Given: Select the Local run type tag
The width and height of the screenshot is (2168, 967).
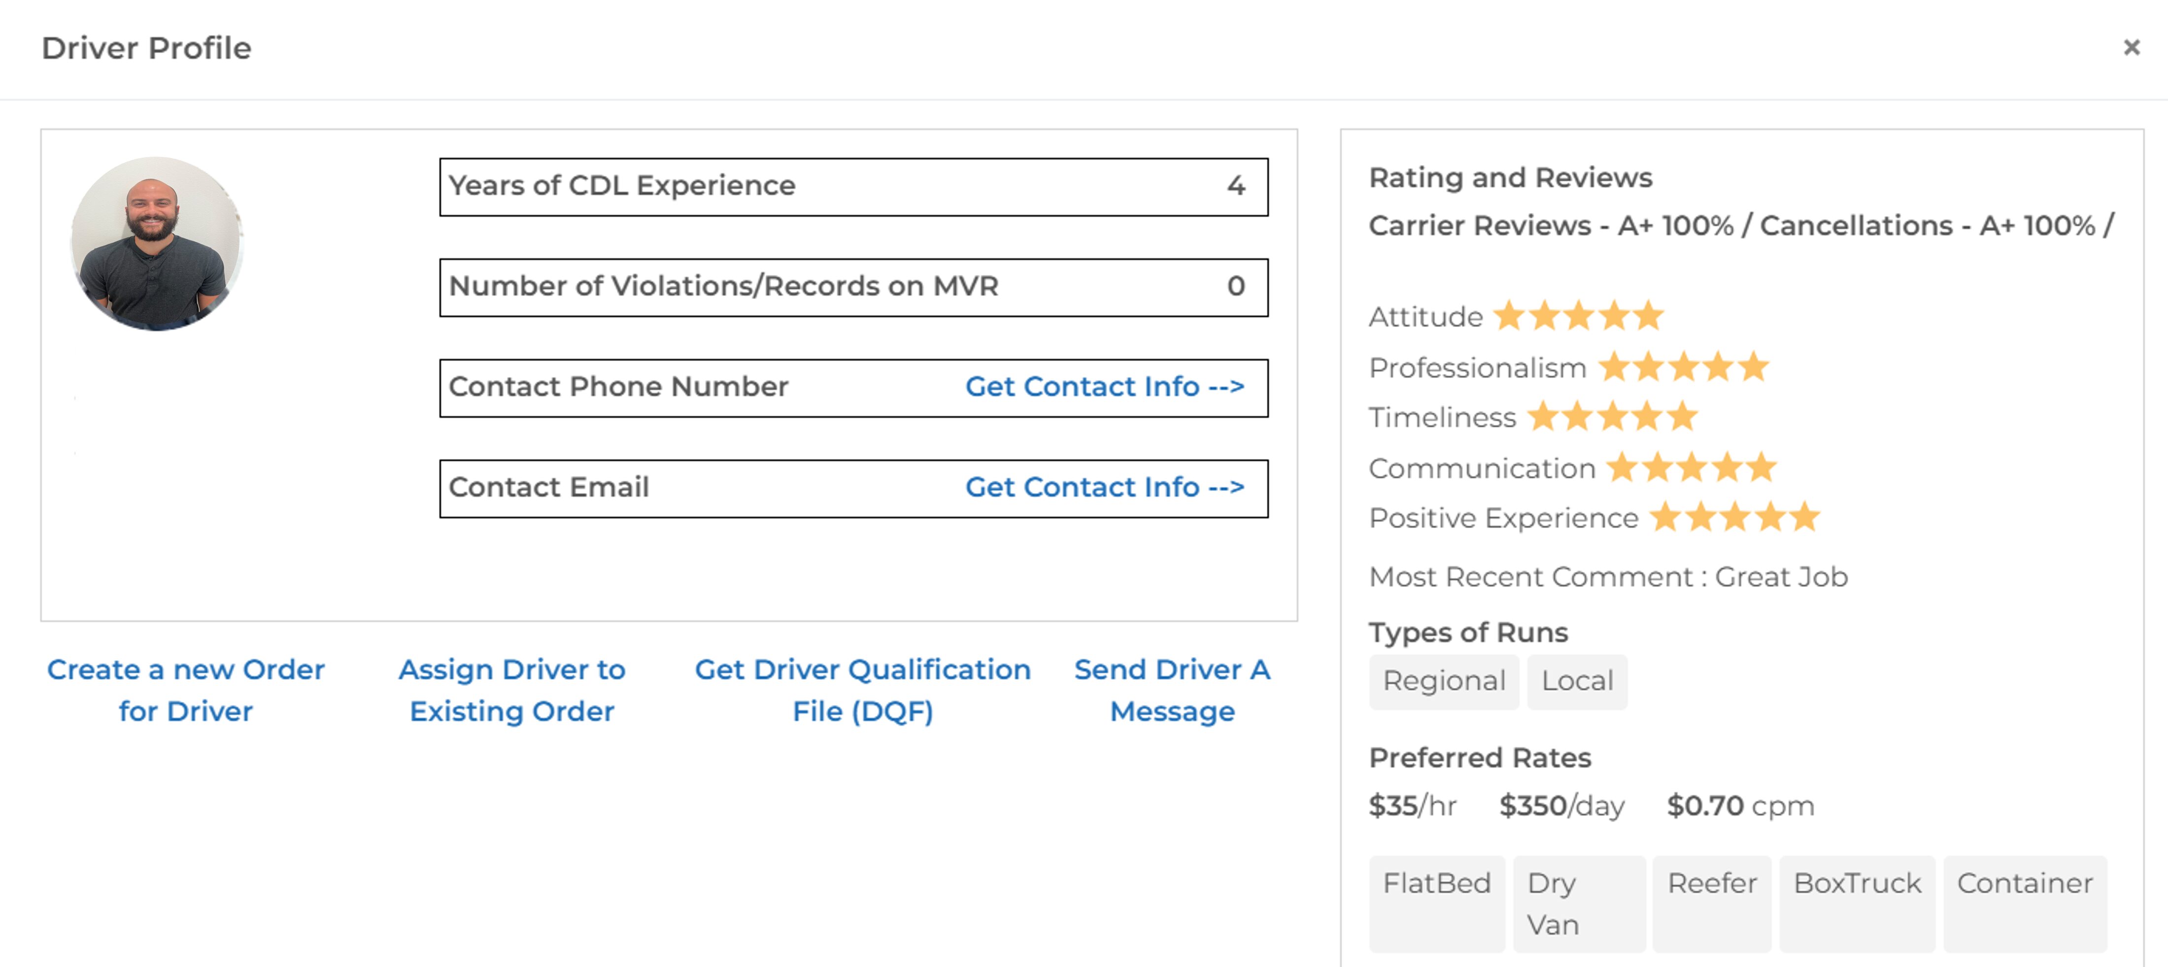Looking at the screenshot, I should click(1577, 681).
